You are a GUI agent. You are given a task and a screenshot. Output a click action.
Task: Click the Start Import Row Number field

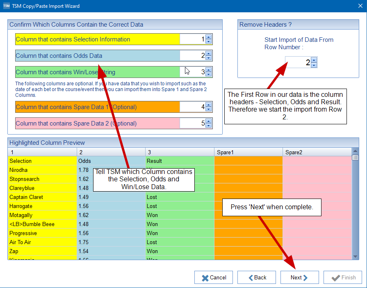click(298, 62)
